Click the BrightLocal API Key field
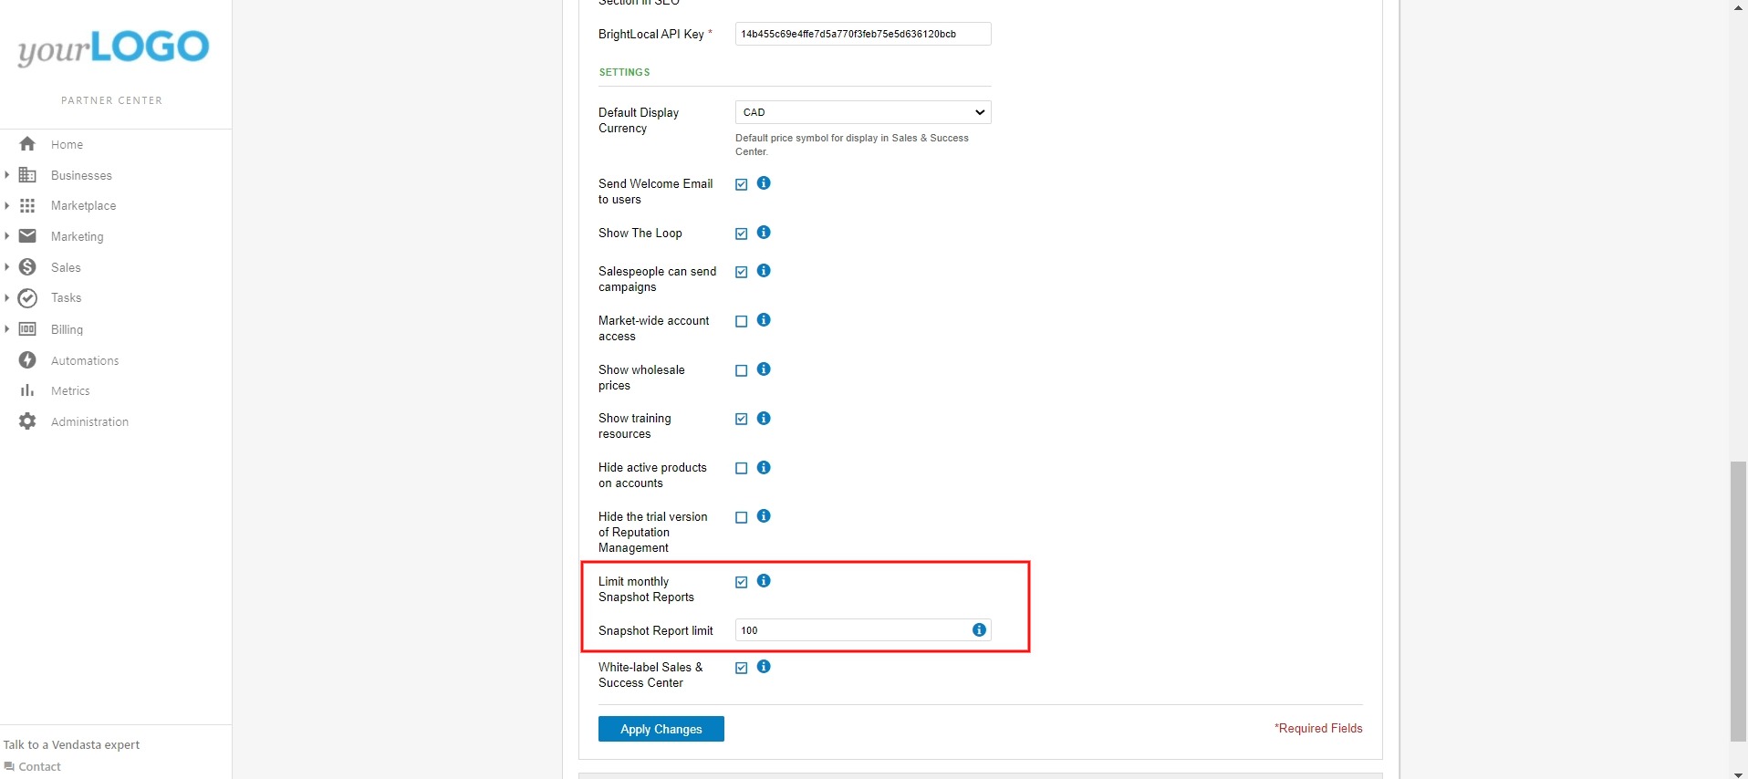Viewport: 1748px width, 779px height. coord(863,34)
